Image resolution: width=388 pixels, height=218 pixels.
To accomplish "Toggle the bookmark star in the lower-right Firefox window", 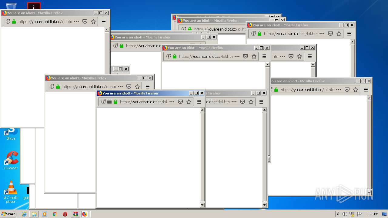I will [x=356, y=90].
